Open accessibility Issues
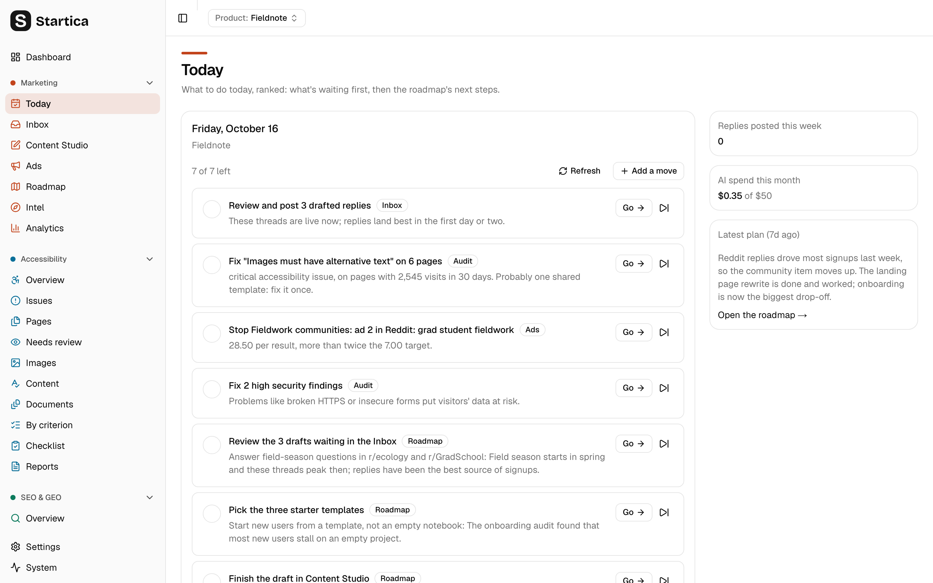 (83, 301)
